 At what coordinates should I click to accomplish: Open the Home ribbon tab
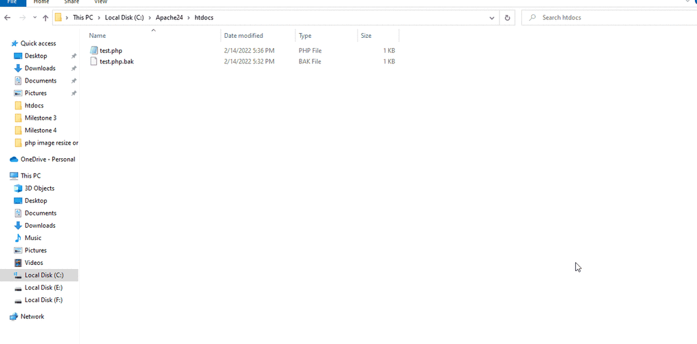[42, 2]
